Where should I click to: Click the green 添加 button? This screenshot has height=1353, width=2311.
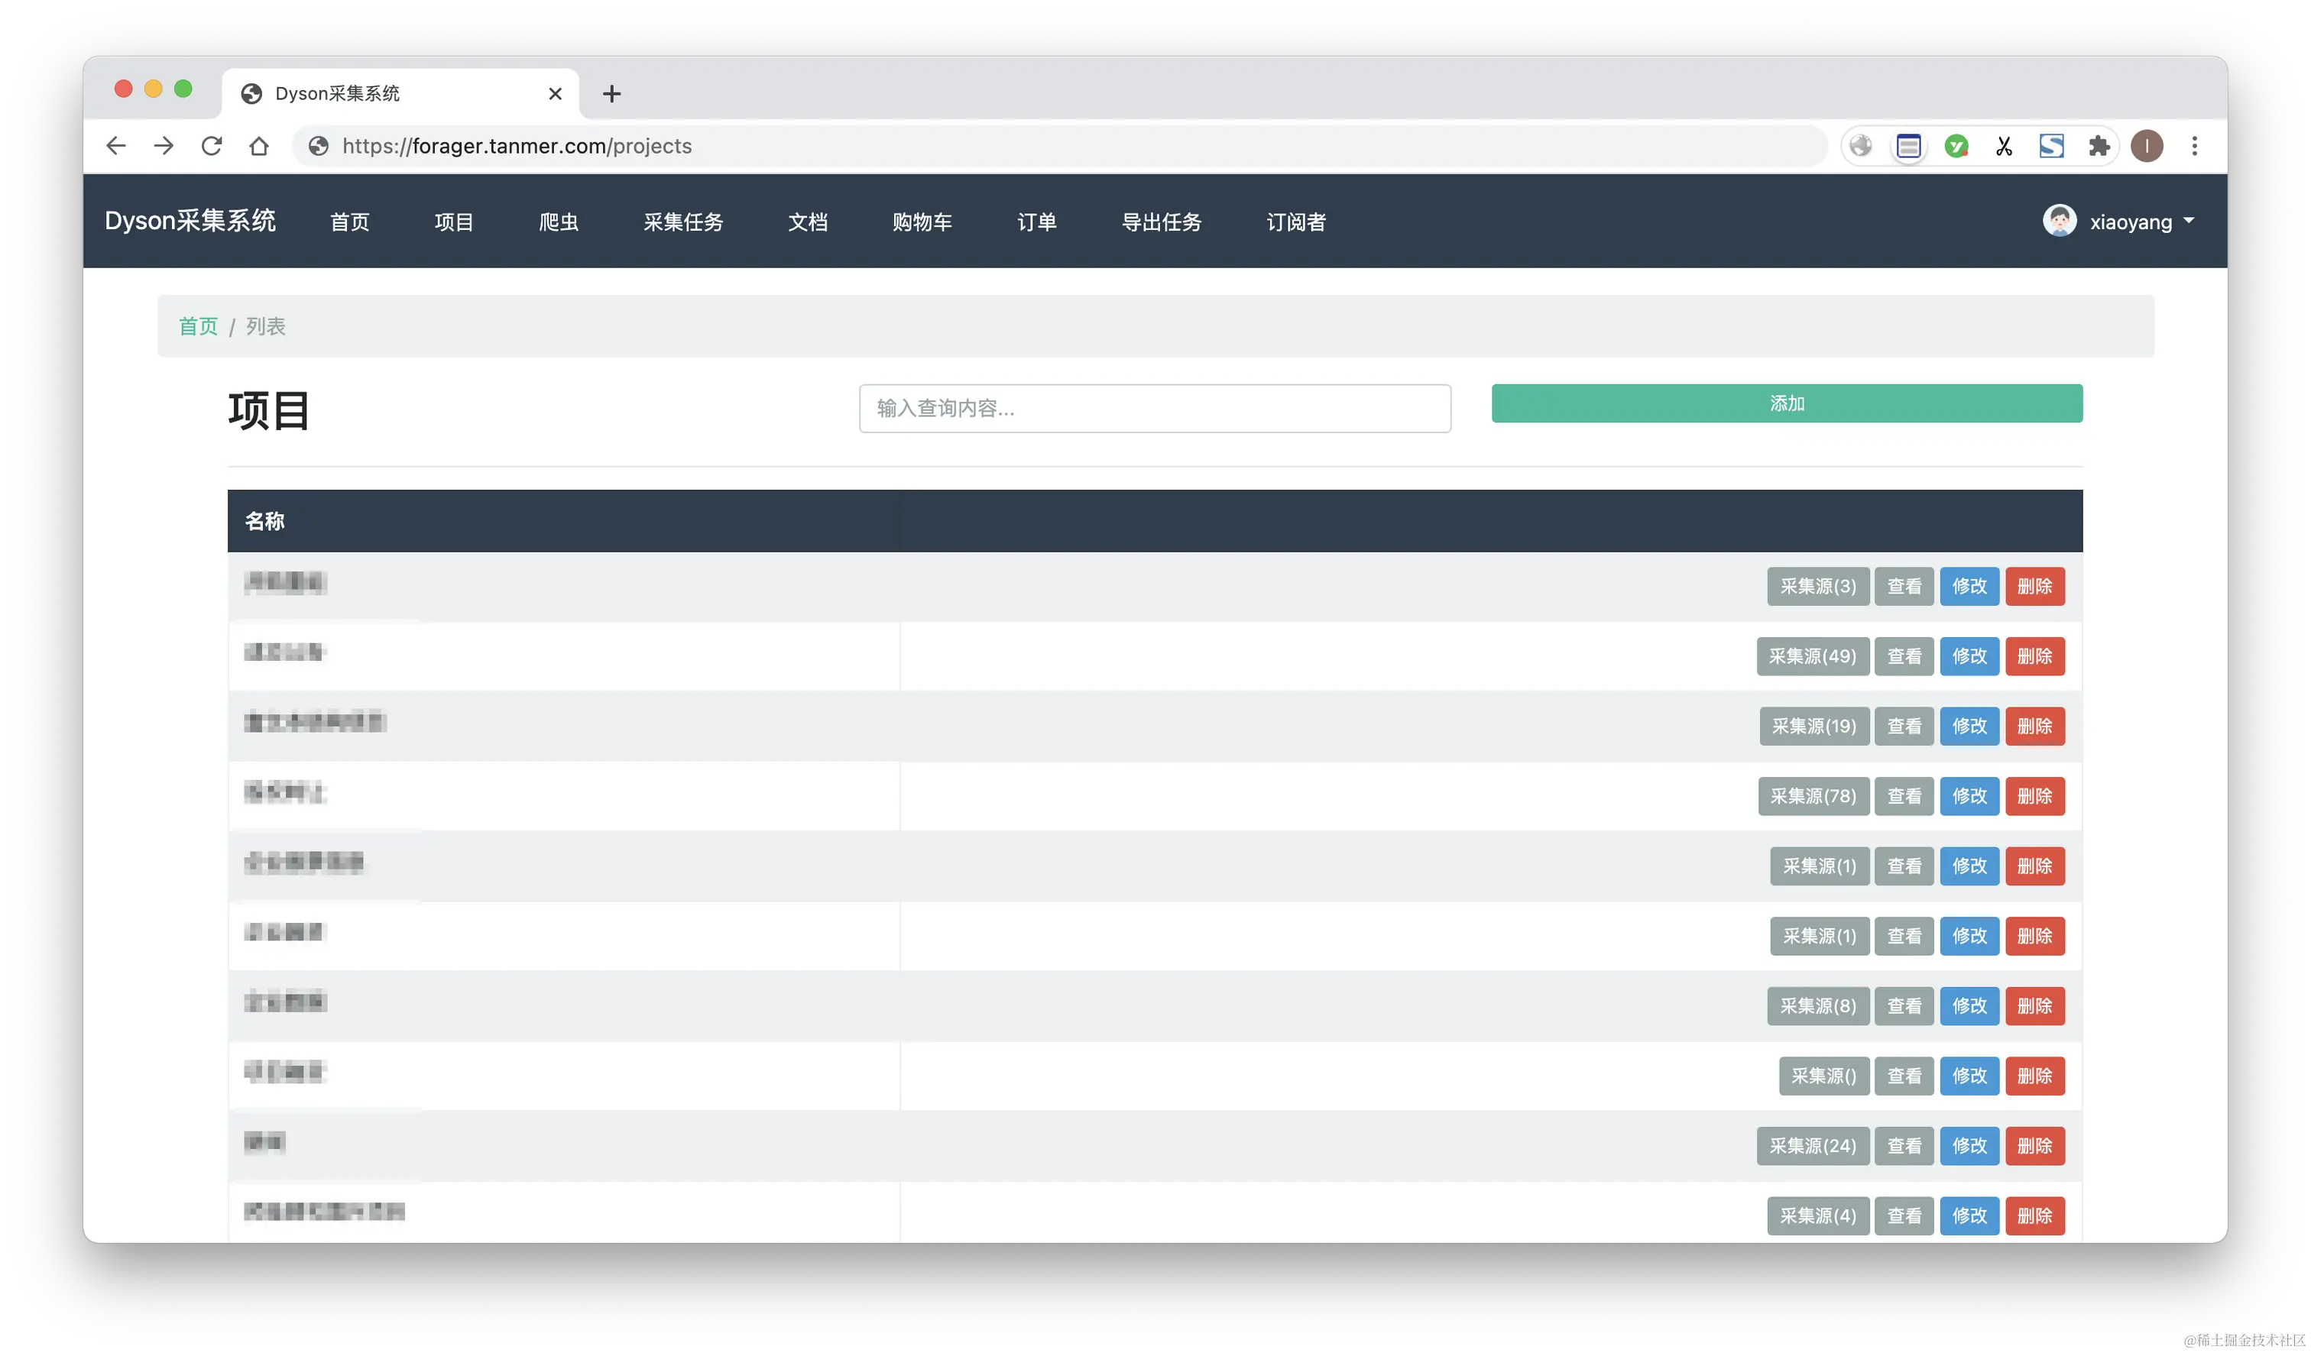1787,403
